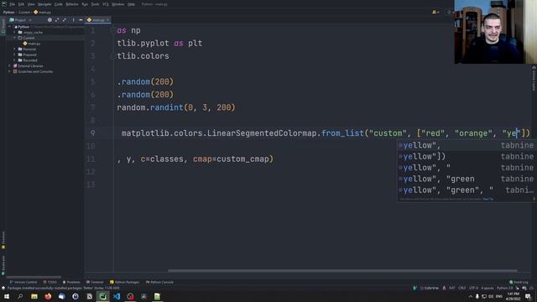Open the TODO tool window
Image resolution: width=537 pixels, height=302 pixels.
click(x=50, y=283)
